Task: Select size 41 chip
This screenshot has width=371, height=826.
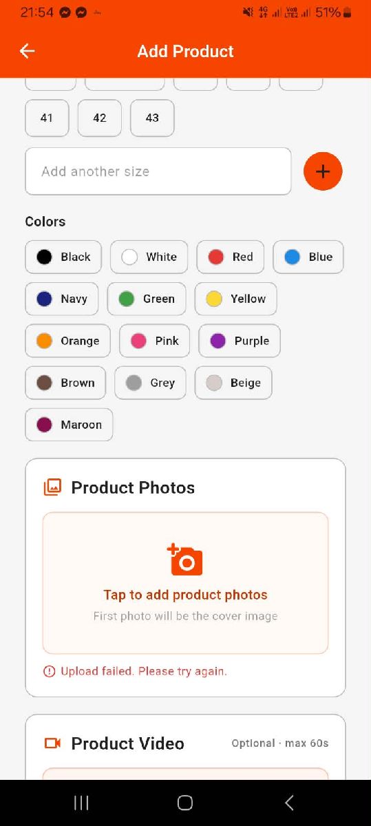Action: [47, 118]
